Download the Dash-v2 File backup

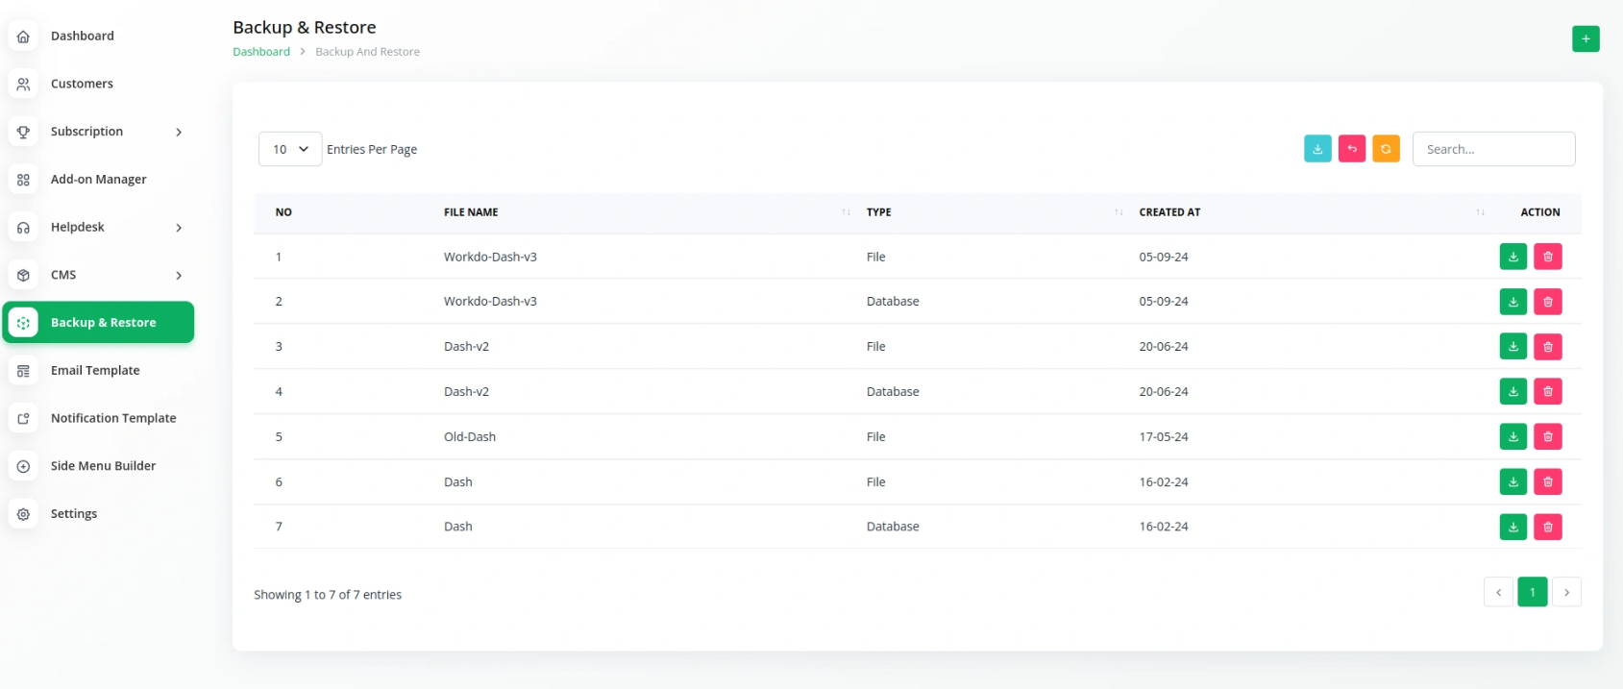1513,347
